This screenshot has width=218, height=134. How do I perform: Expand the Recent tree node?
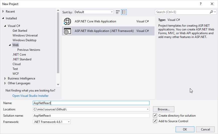coord(3,12)
